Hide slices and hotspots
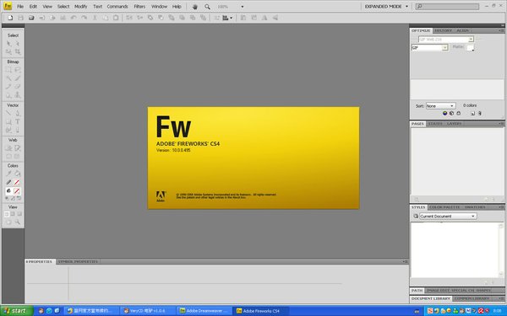The width and height of the screenshot is (507, 316). click(8, 157)
